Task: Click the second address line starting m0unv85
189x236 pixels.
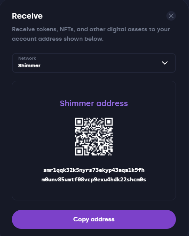Action: click(x=94, y=179)
